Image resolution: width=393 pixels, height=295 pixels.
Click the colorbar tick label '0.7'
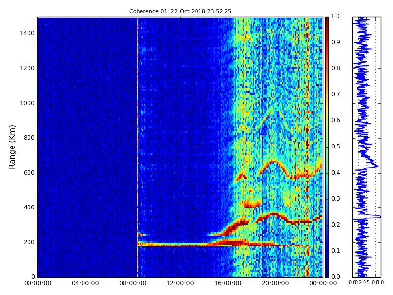336,94
